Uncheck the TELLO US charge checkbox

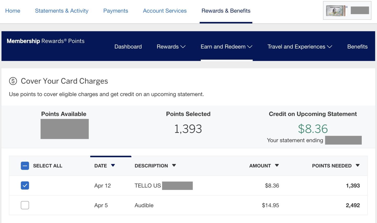click(x=25, y=186)
